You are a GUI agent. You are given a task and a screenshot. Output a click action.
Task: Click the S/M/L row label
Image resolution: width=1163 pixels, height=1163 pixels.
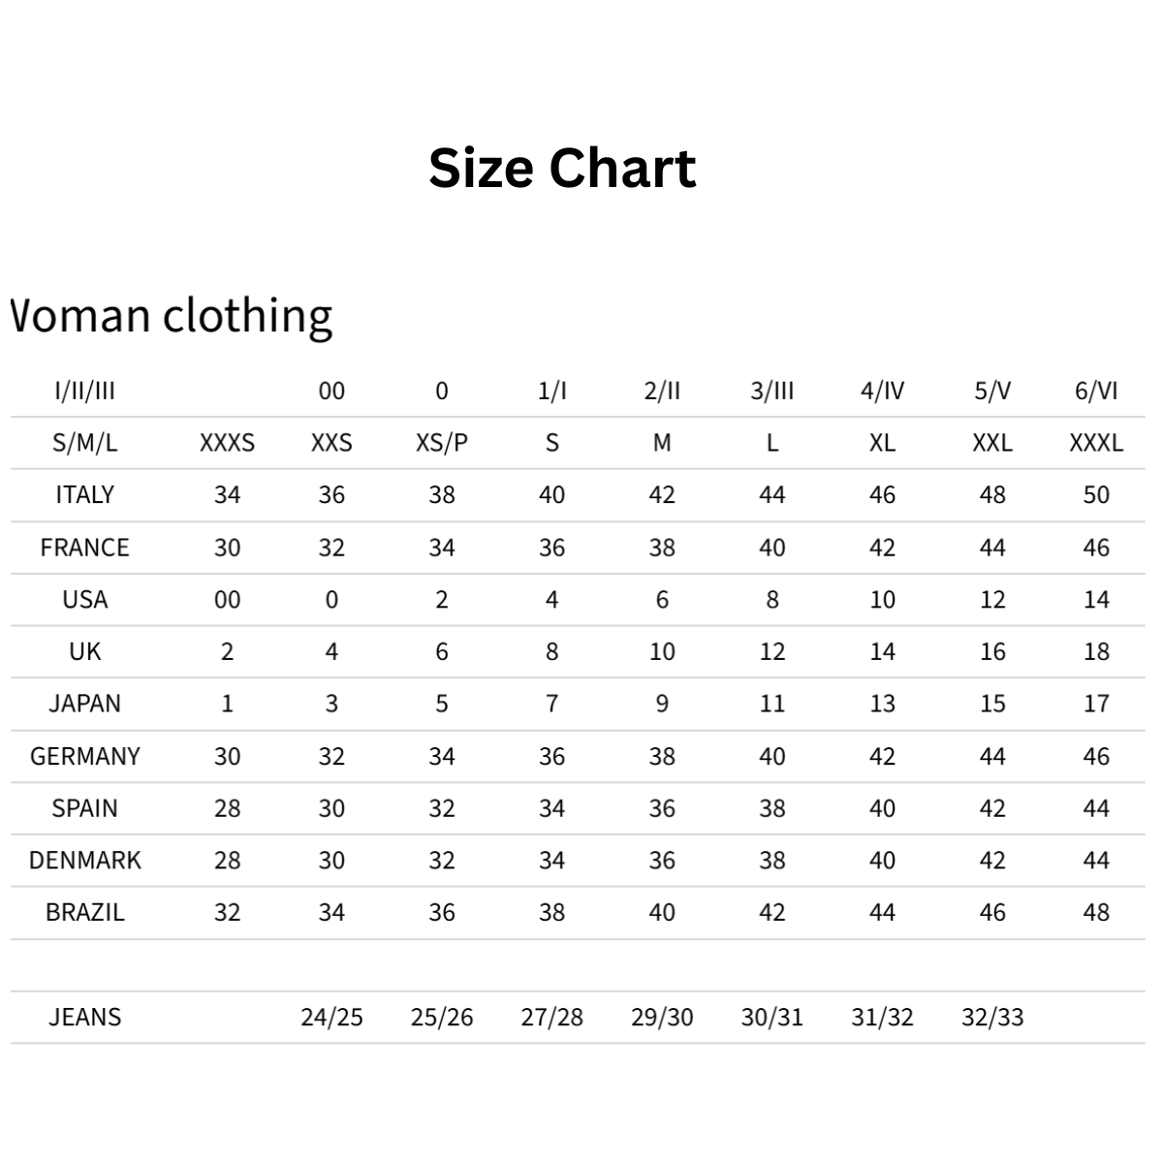tap(85, 444)
